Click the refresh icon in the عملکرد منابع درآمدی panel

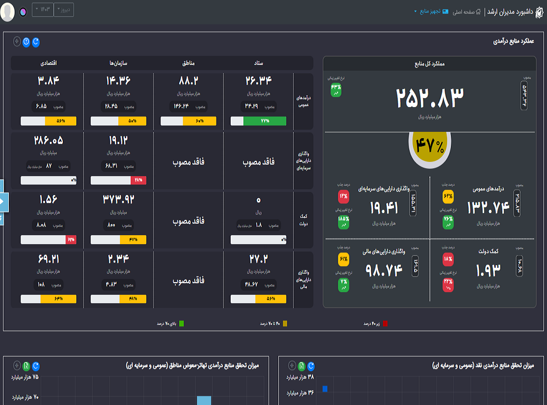[36, 42]
